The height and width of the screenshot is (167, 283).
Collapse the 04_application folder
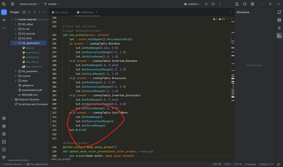pyautogui.click(x=16, y=43)
